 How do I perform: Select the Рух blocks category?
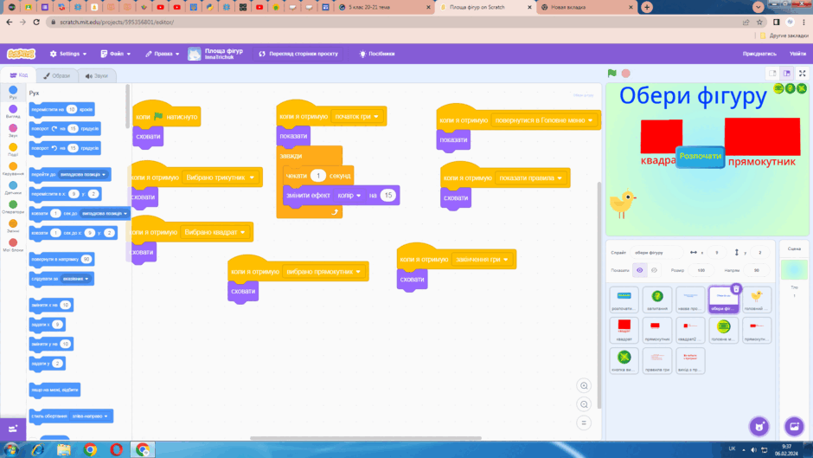coord(13,93)
